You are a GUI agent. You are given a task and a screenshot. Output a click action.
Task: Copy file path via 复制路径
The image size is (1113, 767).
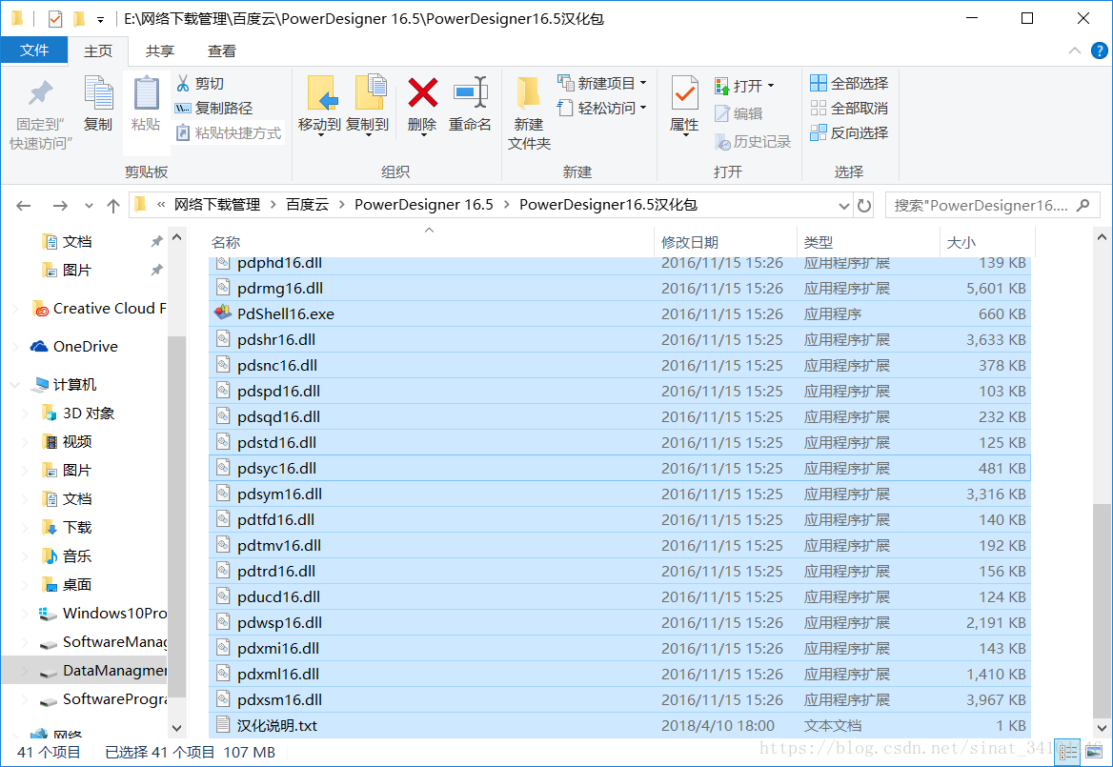coord(213,108)
